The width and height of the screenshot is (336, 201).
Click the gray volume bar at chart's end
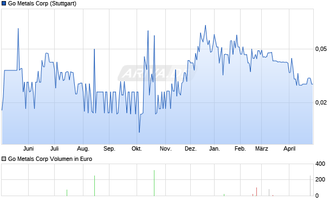[310, 186]
